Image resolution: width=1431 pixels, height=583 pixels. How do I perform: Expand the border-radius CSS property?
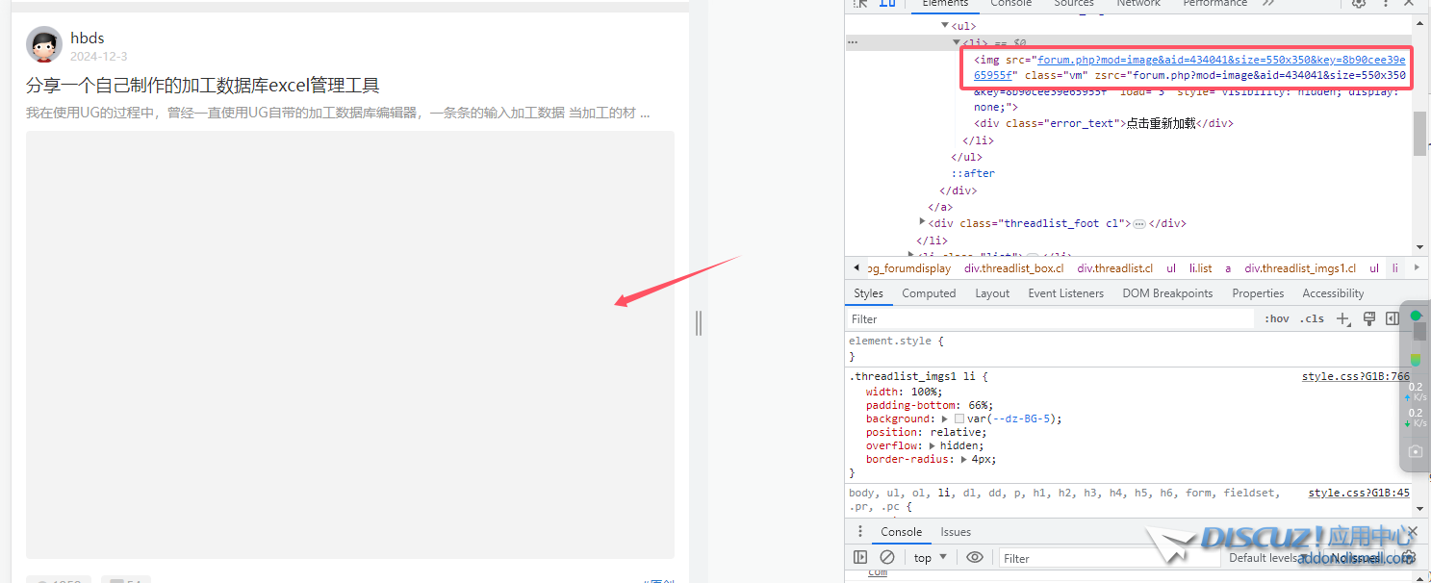(x=964, y=459)
